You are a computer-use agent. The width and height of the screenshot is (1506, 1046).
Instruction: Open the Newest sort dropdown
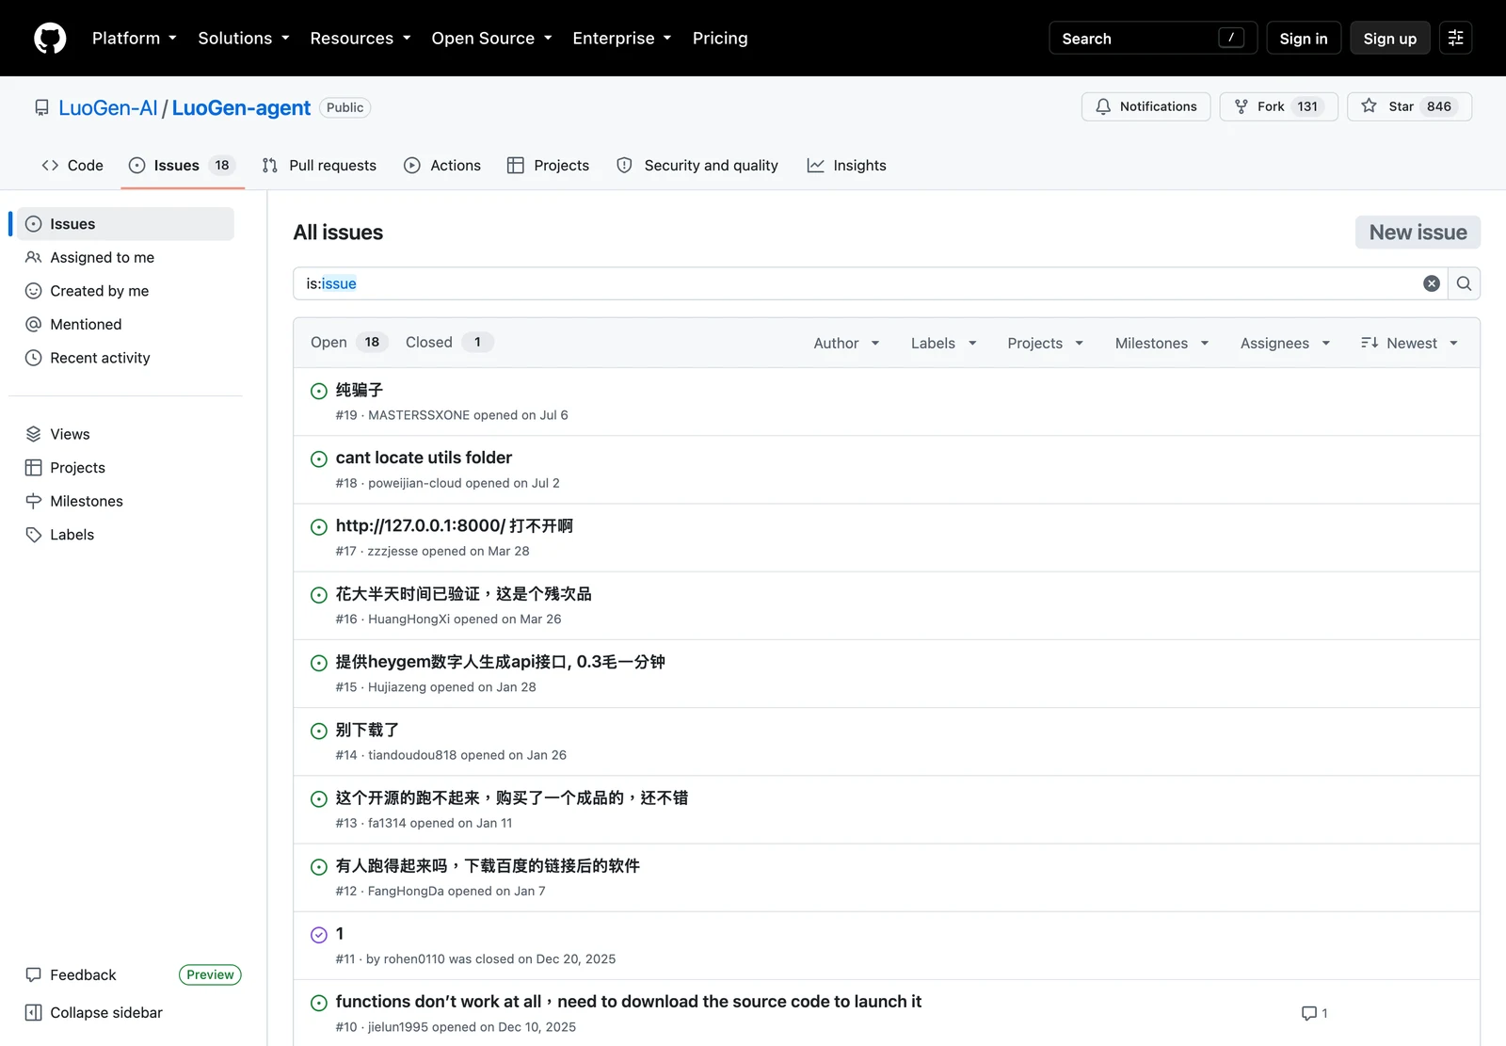pos(1409,344)
